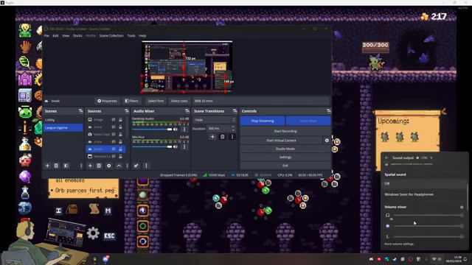Open the scroll icon in game
The image size is (472, 265).
[94, 208]
